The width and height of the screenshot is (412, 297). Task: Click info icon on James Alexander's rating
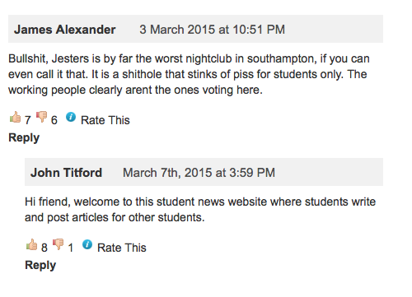click(x=71, y=117)
